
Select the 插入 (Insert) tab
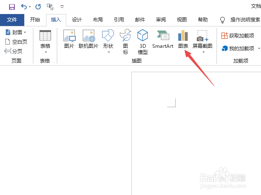click(x=56, y=20)
